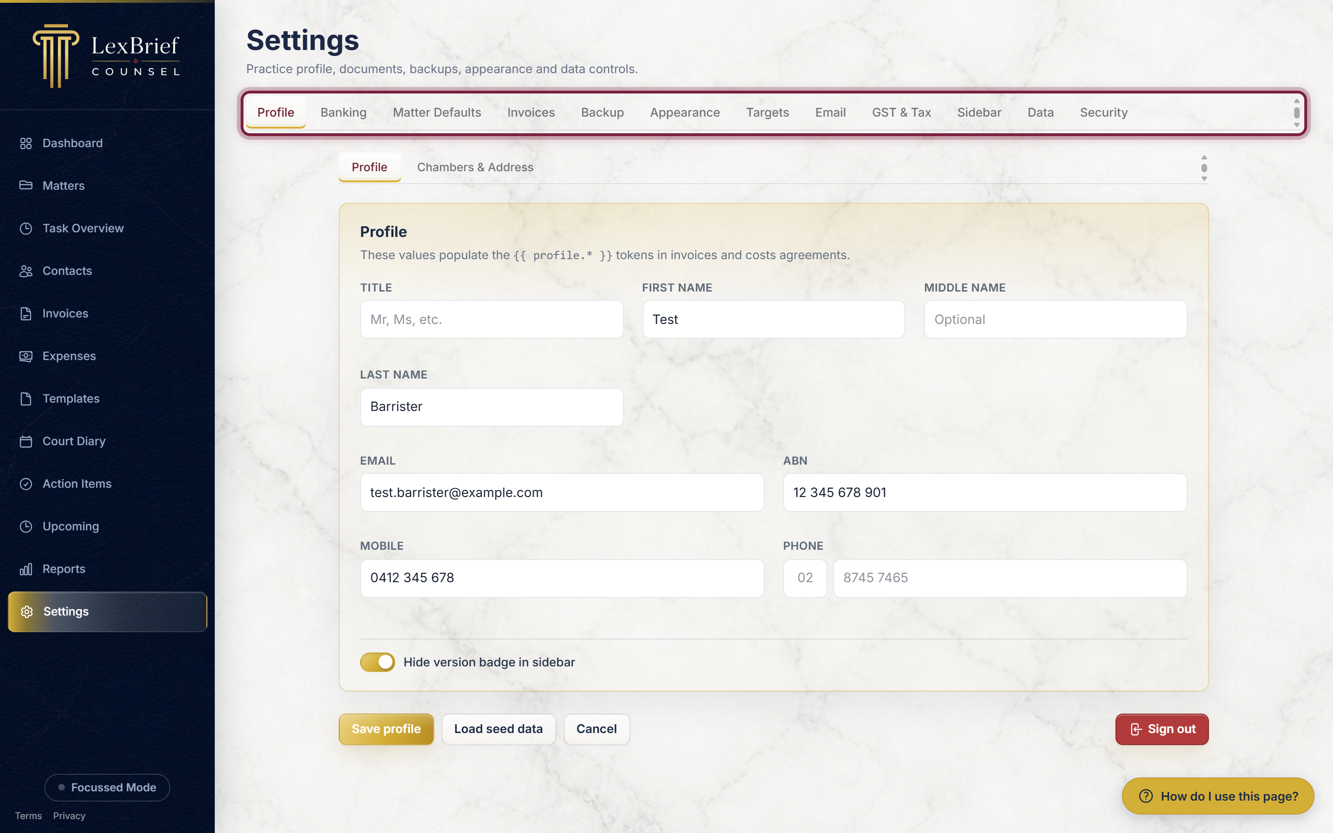Click the Task Overview clock icon
This screenshot has width=1333, height=833.
click(26, 228)
